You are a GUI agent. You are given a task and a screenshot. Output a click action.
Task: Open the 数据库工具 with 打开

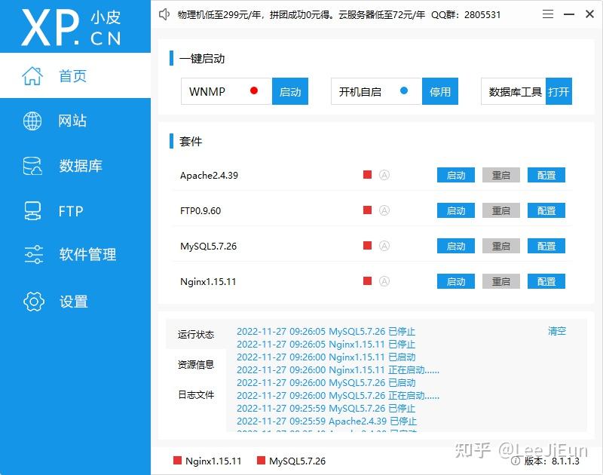point(559,91)
